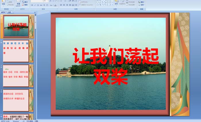The width and height of the screenshot is (201, 122).
Task: Open the font name dropdown
Action: click(42, 1)
